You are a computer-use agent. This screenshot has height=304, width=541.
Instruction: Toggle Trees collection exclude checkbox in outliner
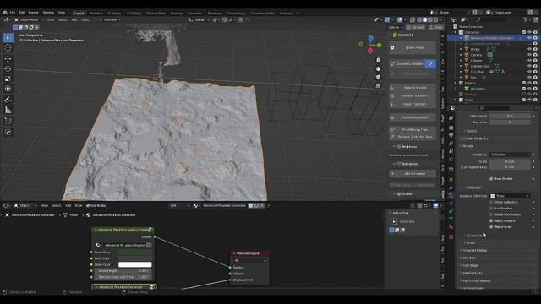(x=524, y=100)
